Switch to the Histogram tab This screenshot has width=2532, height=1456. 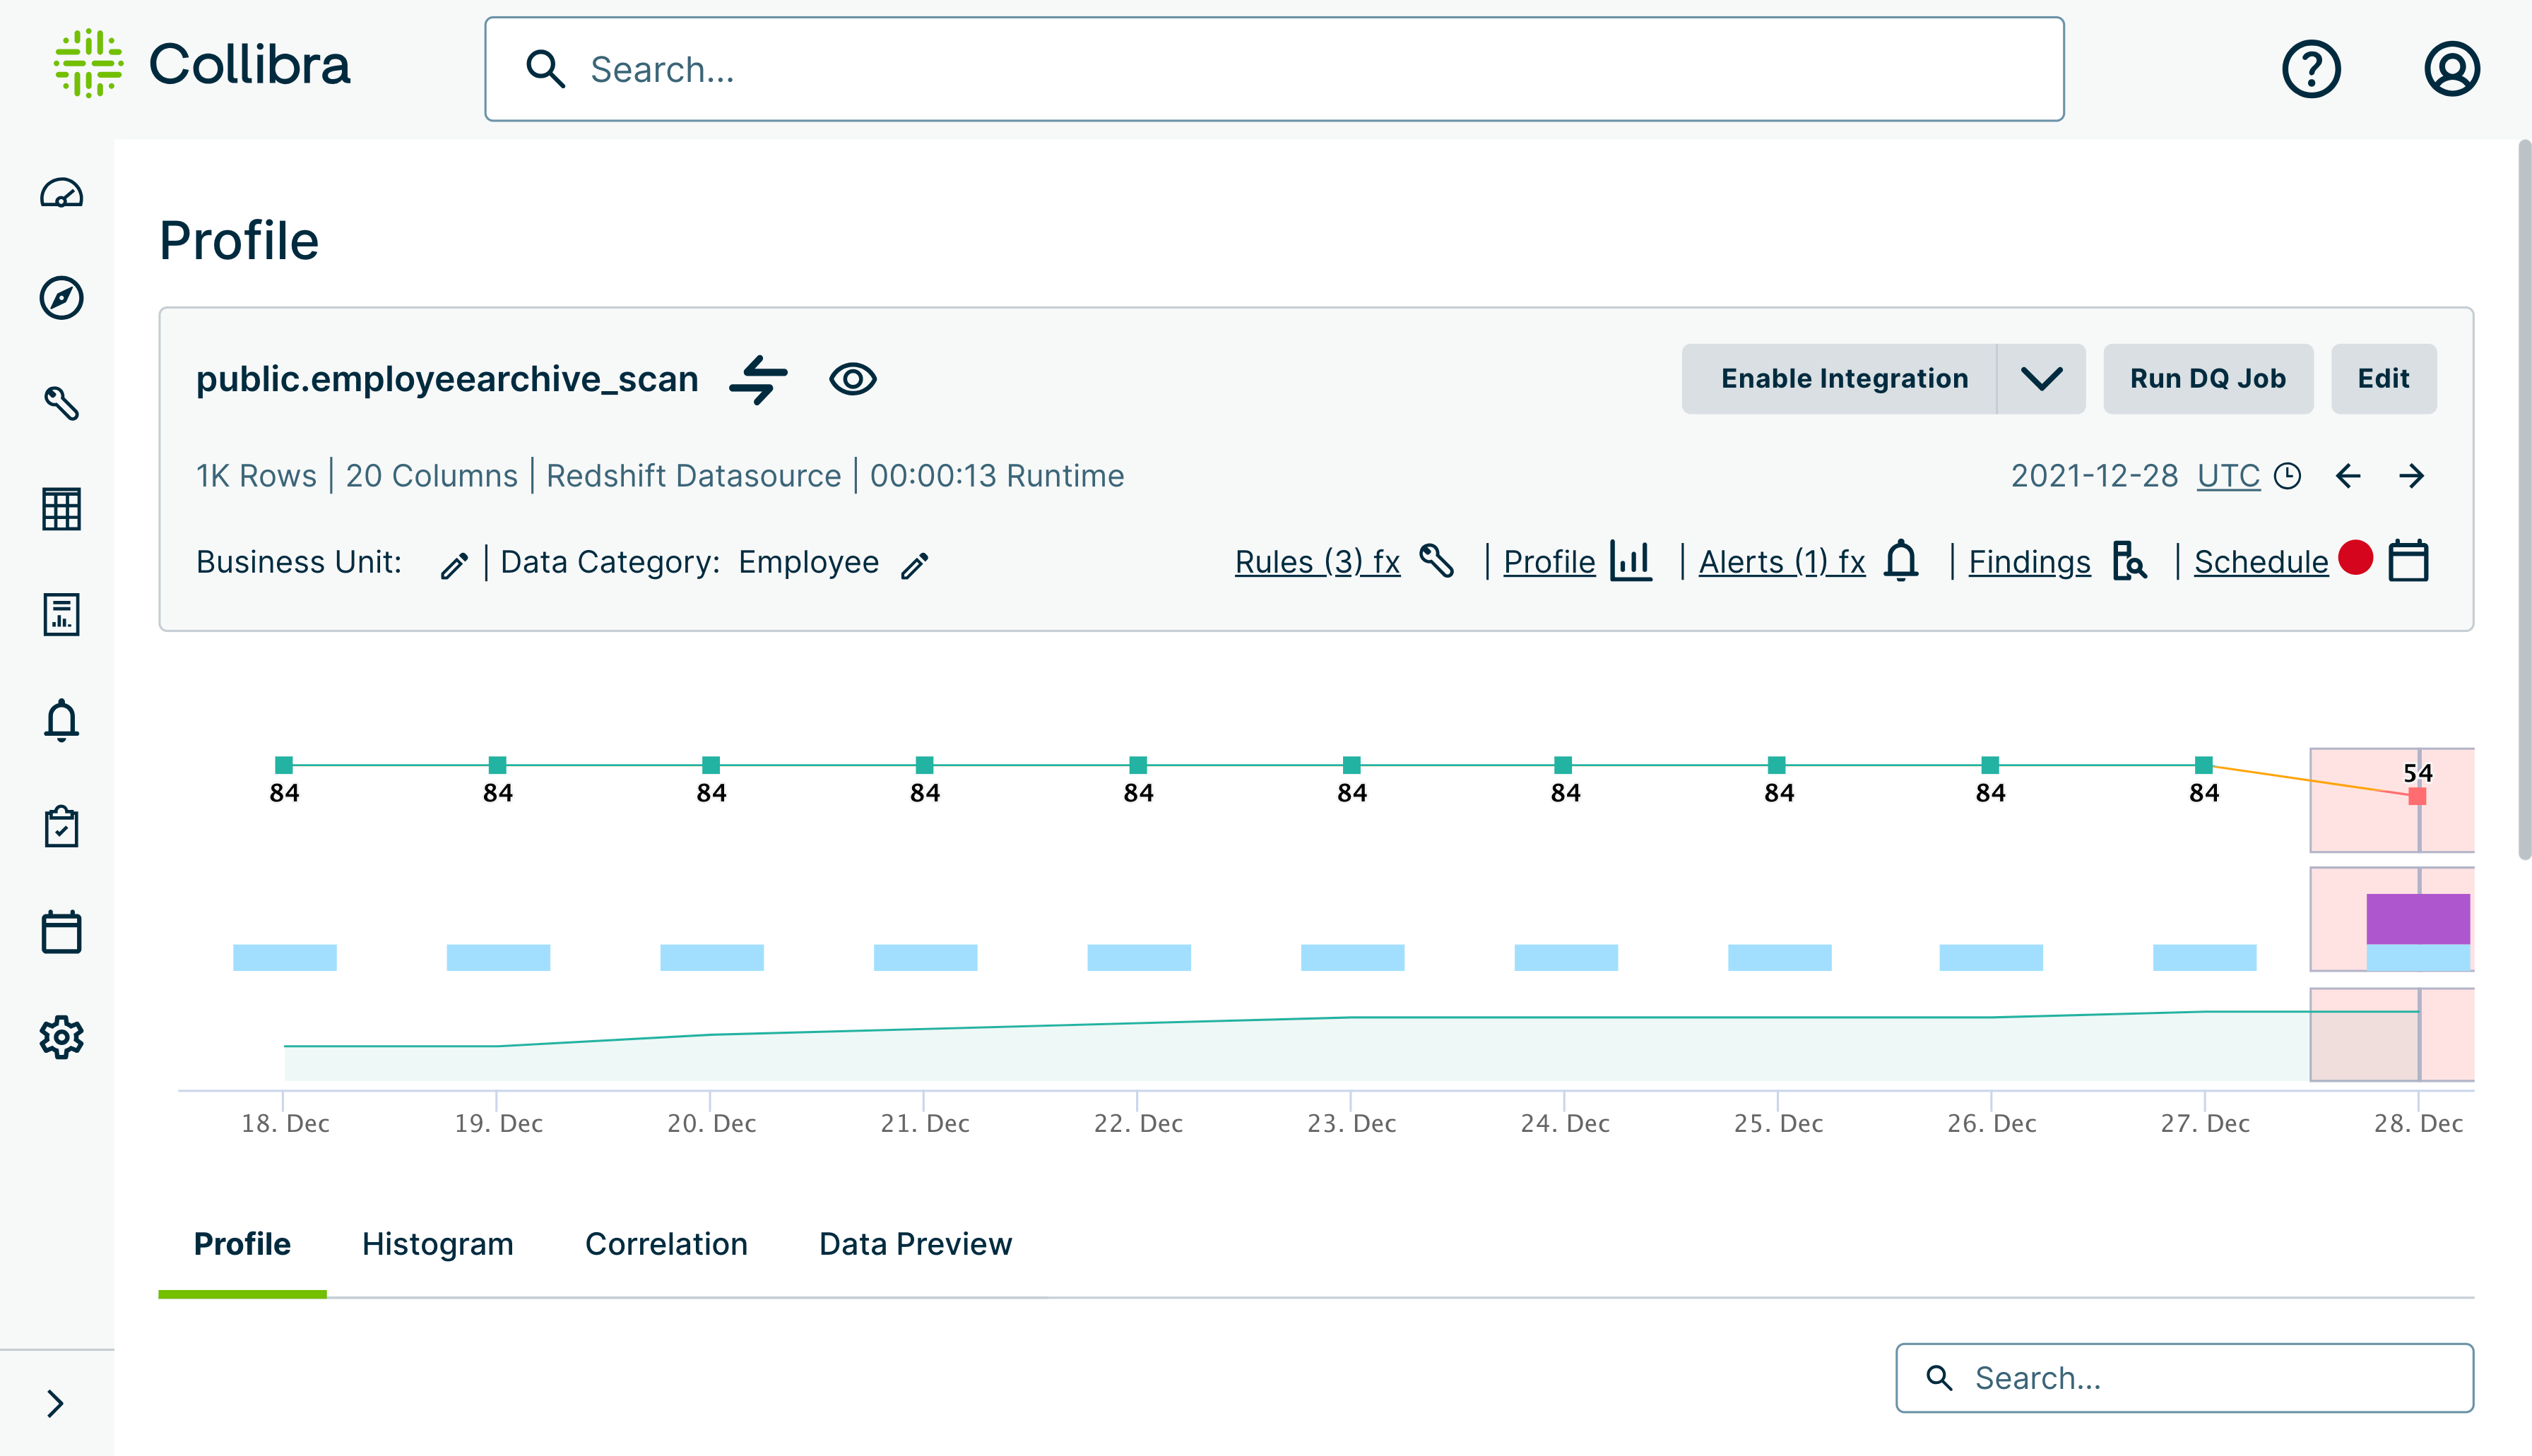coord(437,1244)
